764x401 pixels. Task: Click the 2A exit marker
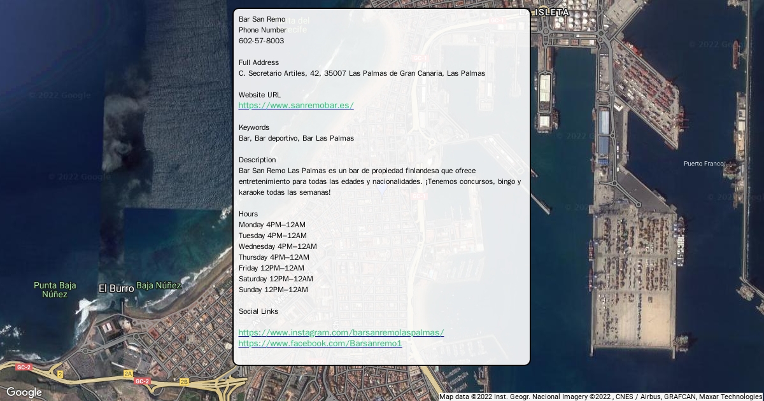[x=128, y=374]
